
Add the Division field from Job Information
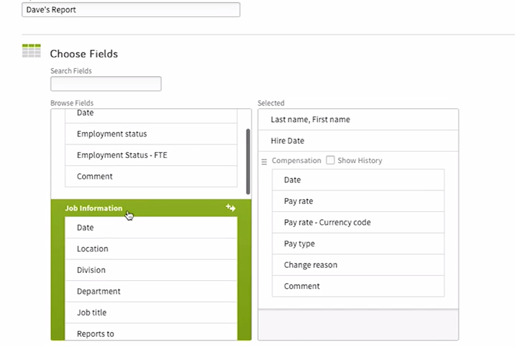151,270
